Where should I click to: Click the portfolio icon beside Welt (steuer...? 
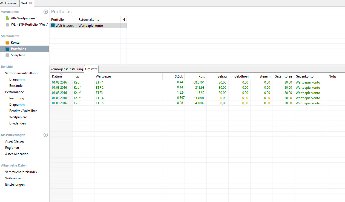[53, 25]
